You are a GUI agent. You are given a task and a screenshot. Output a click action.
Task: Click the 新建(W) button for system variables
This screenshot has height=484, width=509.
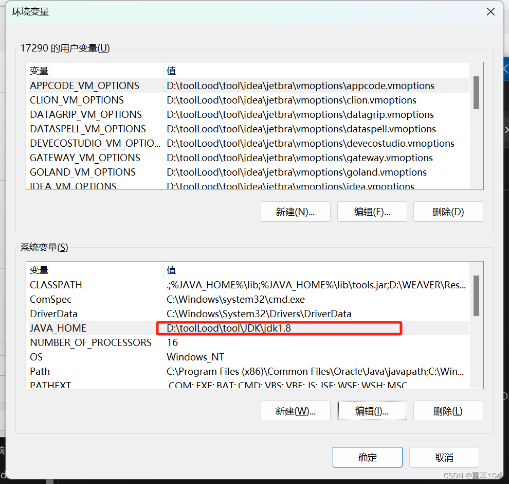(295, 411)
